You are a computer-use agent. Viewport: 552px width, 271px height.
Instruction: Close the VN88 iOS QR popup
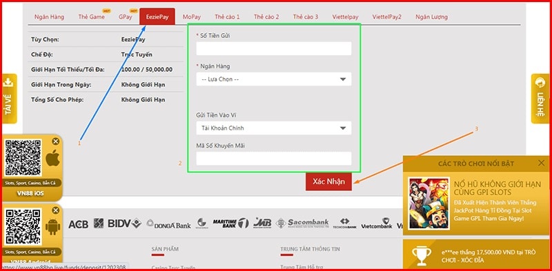pos(56,141)
